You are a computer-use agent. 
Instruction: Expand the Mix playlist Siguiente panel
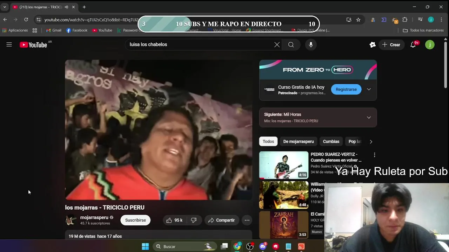tap(369, 117)
